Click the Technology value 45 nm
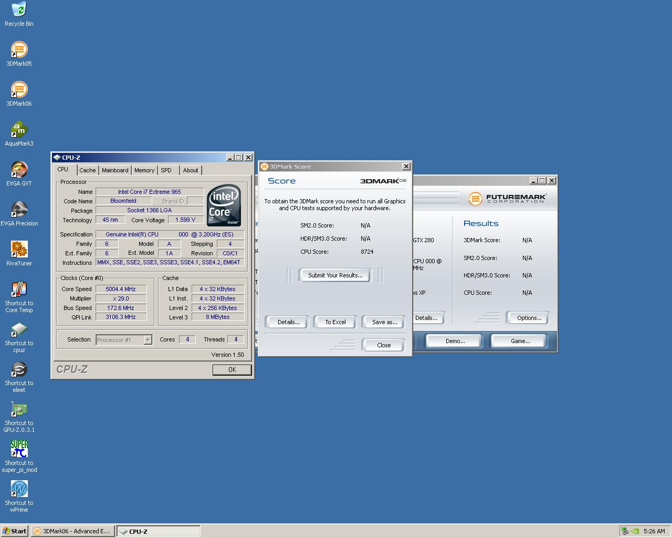 [x=110, y=220]
